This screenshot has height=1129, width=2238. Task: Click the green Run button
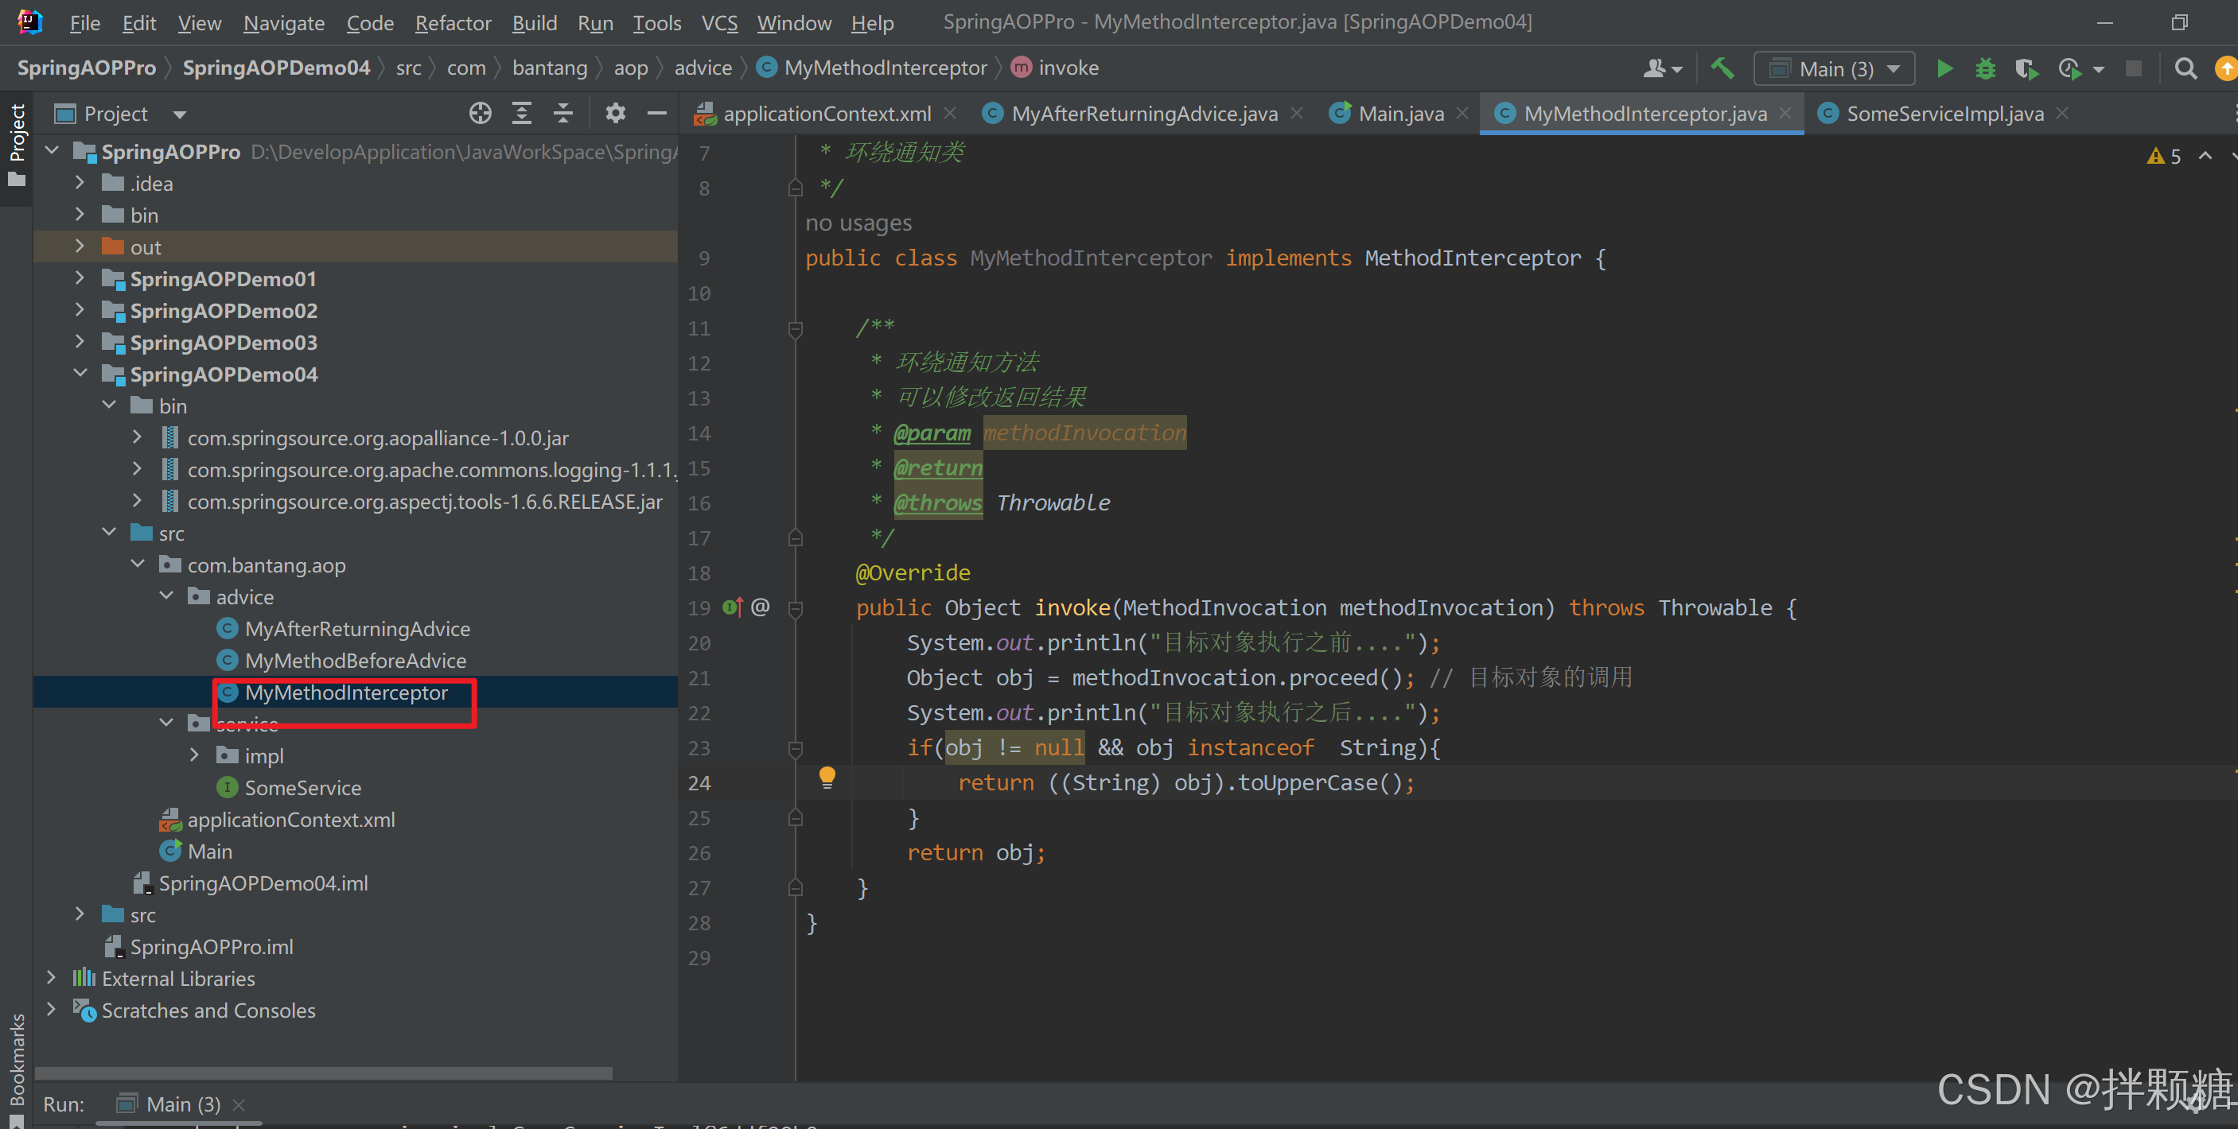[1944, 68]
